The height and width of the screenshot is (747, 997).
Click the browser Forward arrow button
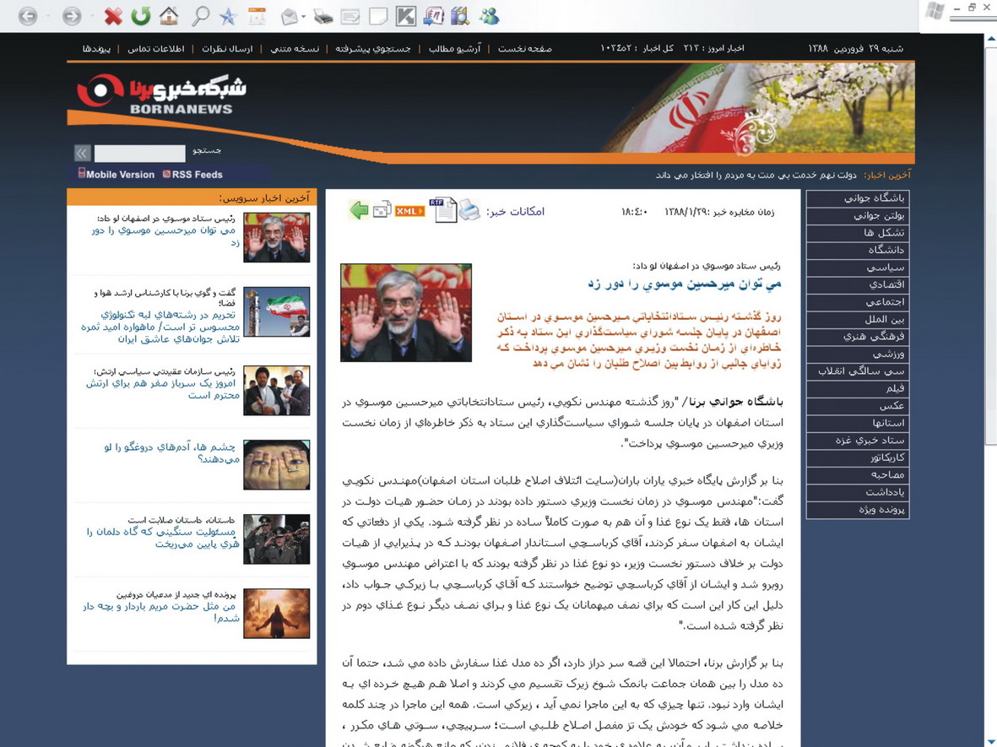pos(71,16)
